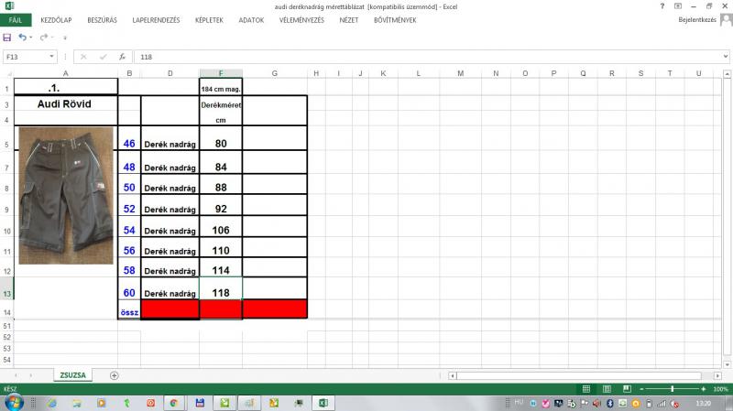Select the ZSUZSA sheet tab
Image resolution: width=733 pixels, height=411 pixels.
pyautogui.click(x=72, y=375)
